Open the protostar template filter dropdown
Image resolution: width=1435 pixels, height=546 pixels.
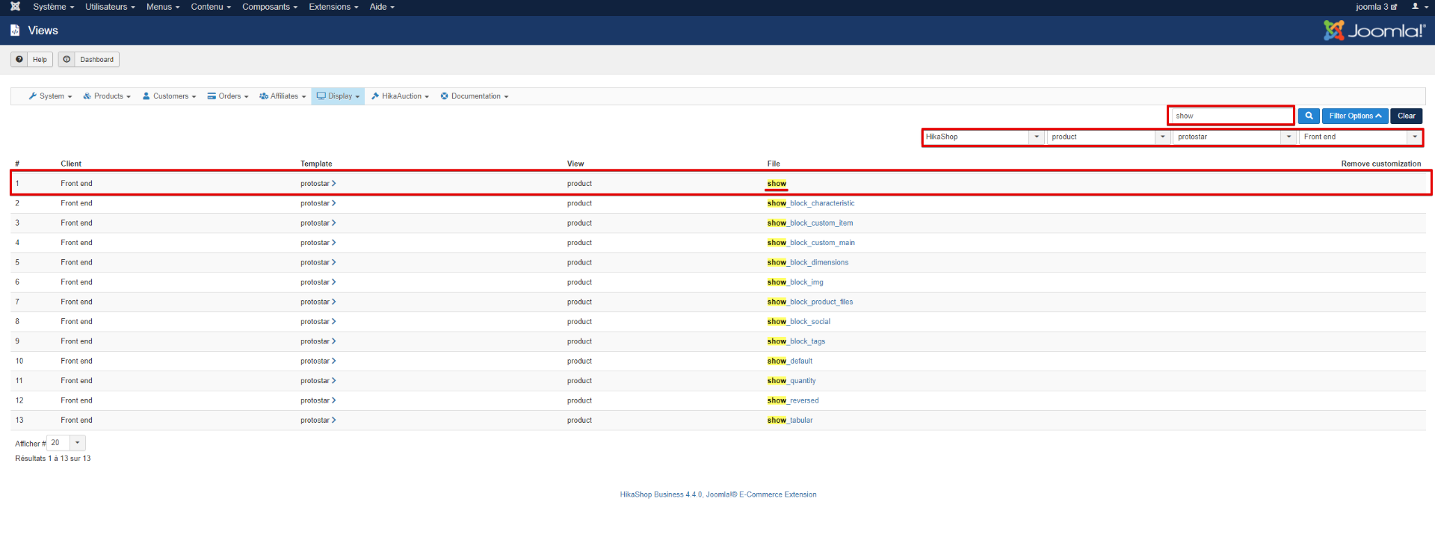1234,137
